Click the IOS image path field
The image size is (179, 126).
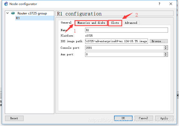(x=116, y=41)
